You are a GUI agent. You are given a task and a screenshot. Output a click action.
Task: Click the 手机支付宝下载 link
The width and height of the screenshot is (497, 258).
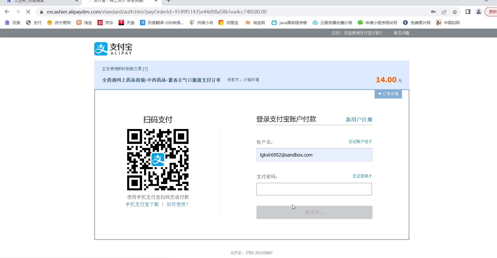tap(142, 204)
